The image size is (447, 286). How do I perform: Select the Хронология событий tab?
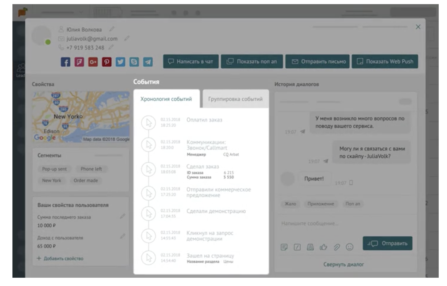pos(166,99)
